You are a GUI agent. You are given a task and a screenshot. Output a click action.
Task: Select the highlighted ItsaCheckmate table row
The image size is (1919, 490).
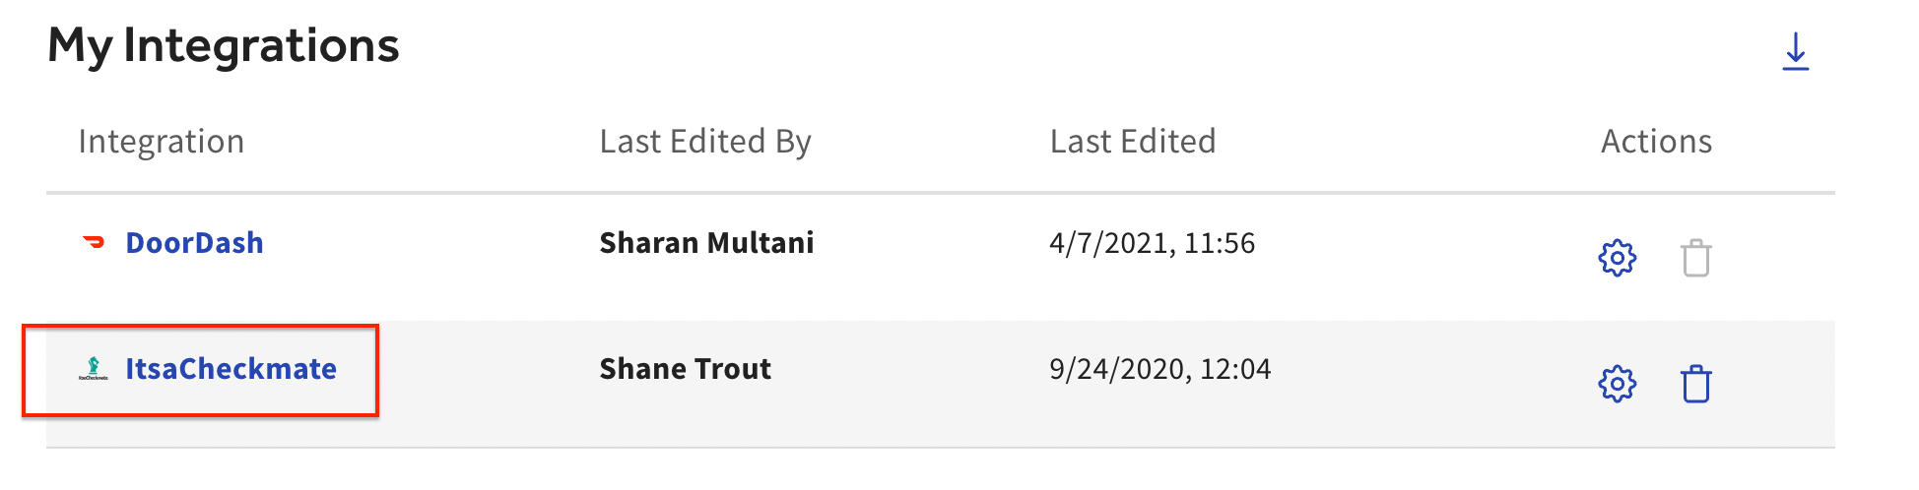click(940, 384)
